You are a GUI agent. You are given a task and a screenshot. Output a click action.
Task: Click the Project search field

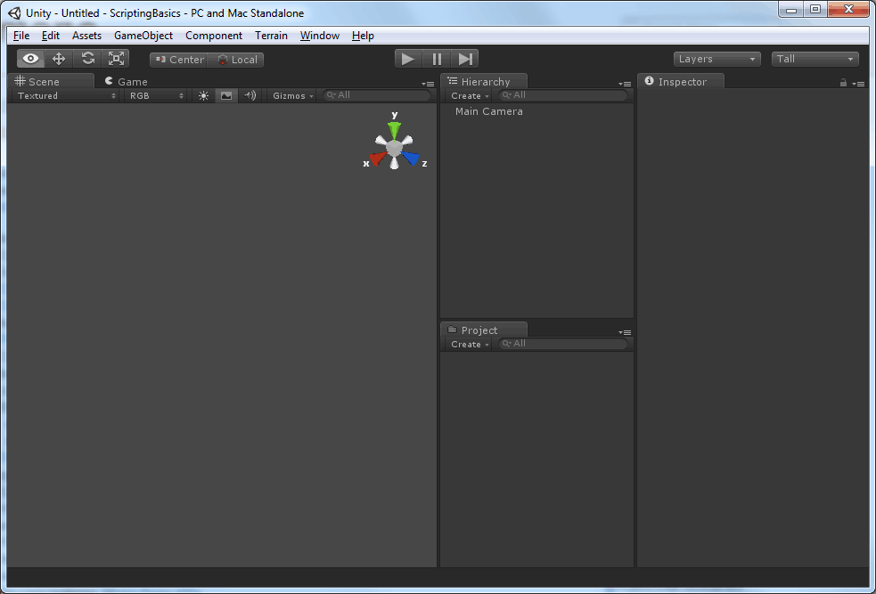(563, 344)
